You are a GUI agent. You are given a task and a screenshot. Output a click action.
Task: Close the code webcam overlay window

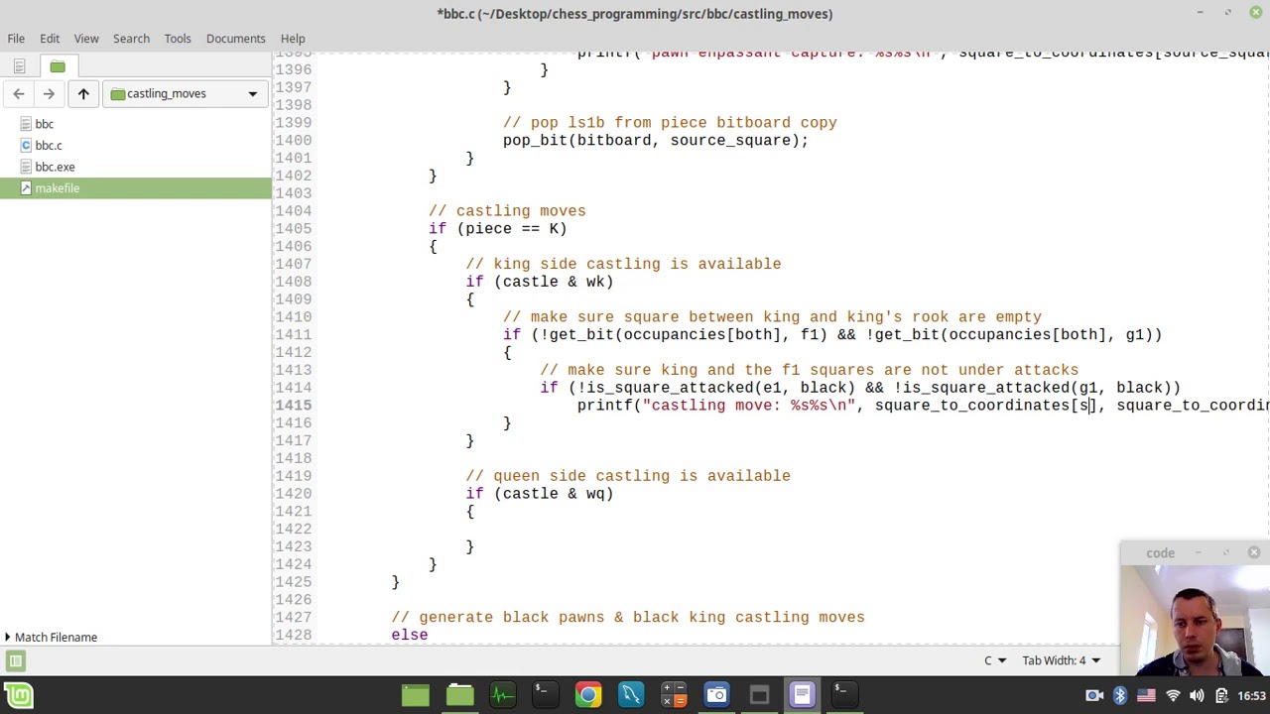pos(1254,552)
